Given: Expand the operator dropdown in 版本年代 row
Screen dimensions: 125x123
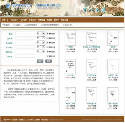Looking at the screenshot, I should click(x=41, y=47).
